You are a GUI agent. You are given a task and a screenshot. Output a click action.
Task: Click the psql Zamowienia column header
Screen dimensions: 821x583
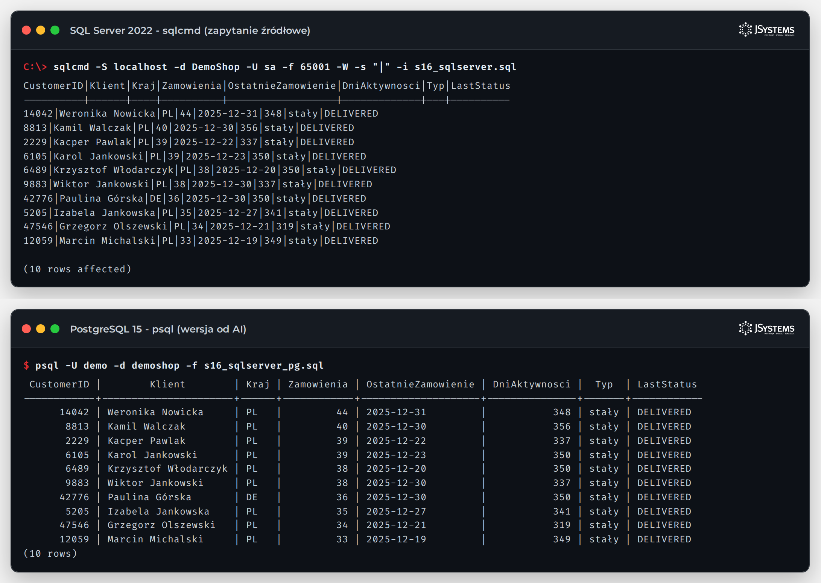318,384
